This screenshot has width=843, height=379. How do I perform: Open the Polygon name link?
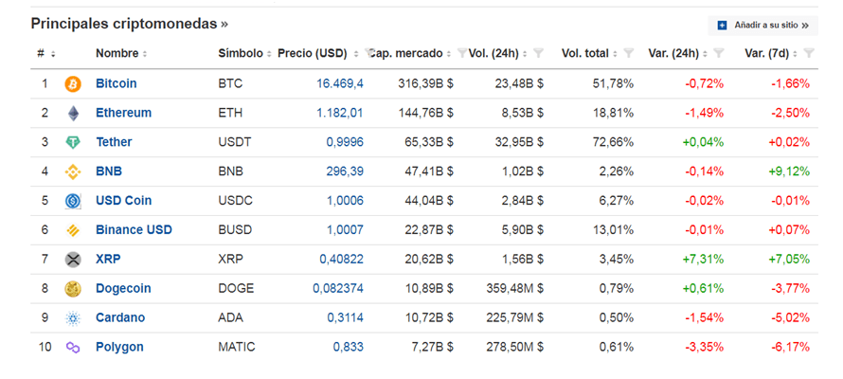(119, 348)
